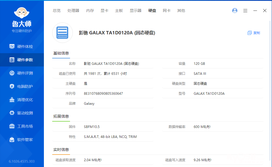Open 清理优化 cleanup section
Image resolution: width=272 pixels, height=167 pixels.
tap(22, 100)
